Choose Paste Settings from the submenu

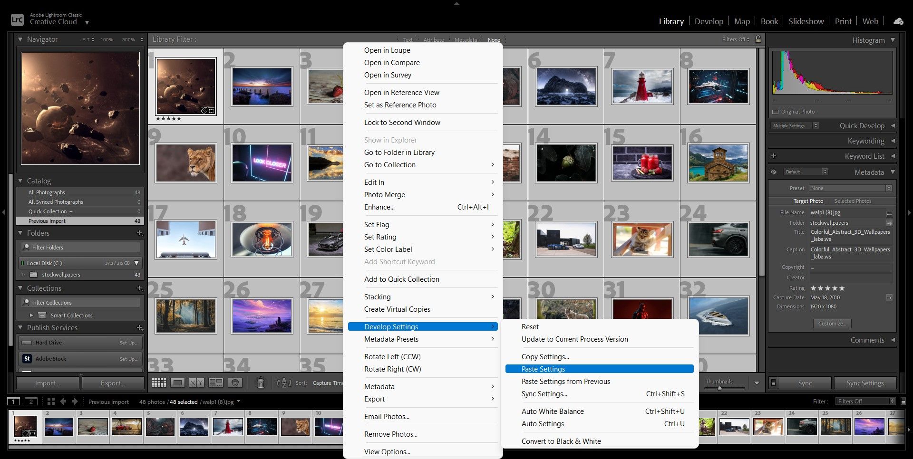pyautogui.click(x=543, y=369)
